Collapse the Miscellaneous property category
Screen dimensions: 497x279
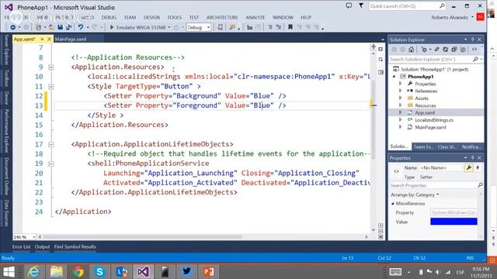[393, 203]
